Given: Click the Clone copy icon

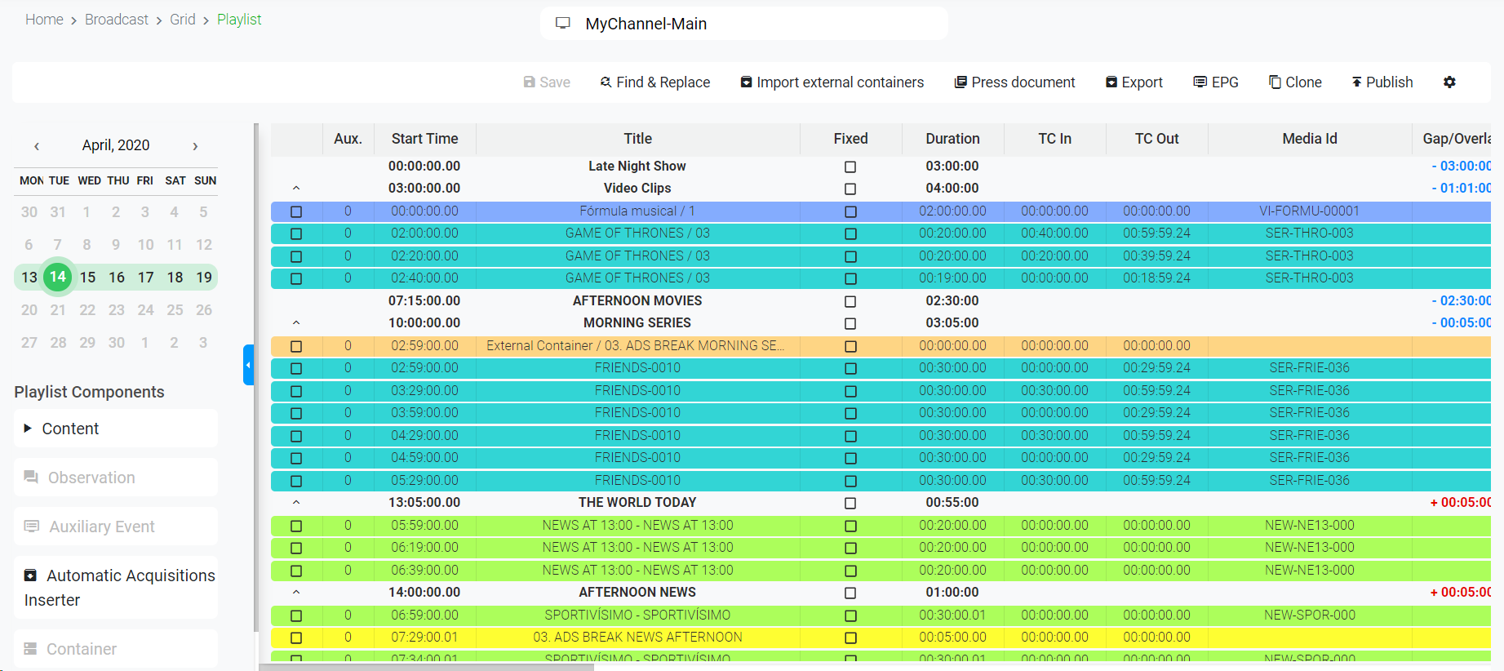Looking at the screenshot, I should pyautogui.click(x=1275, y=82).
